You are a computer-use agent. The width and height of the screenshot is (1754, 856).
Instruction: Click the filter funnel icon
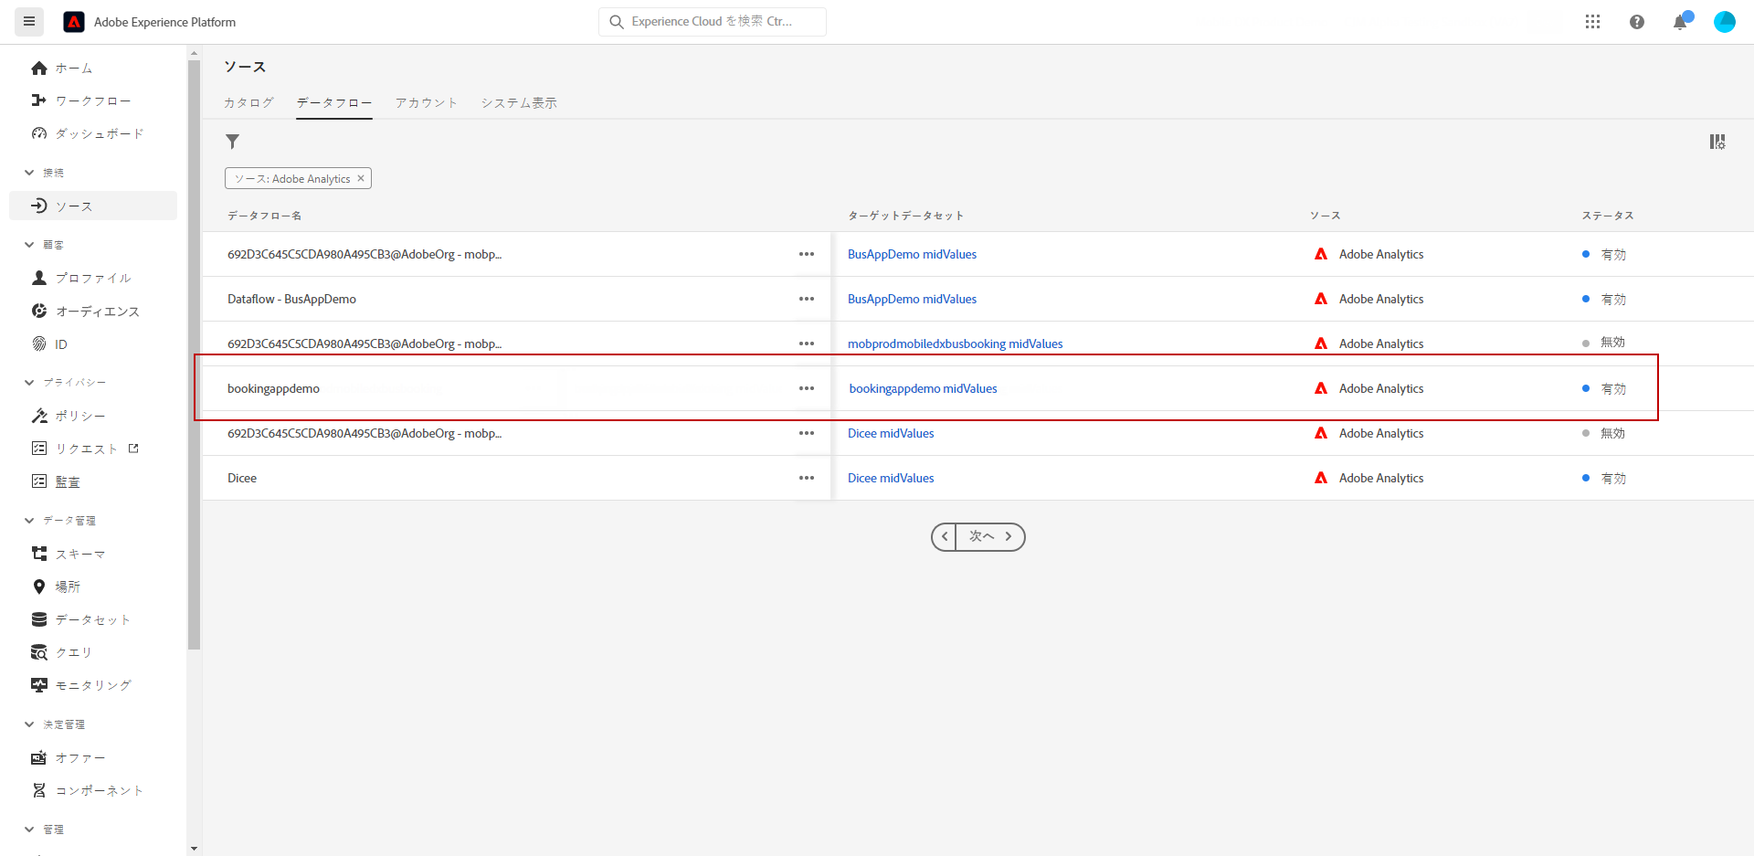coord(233,142)
